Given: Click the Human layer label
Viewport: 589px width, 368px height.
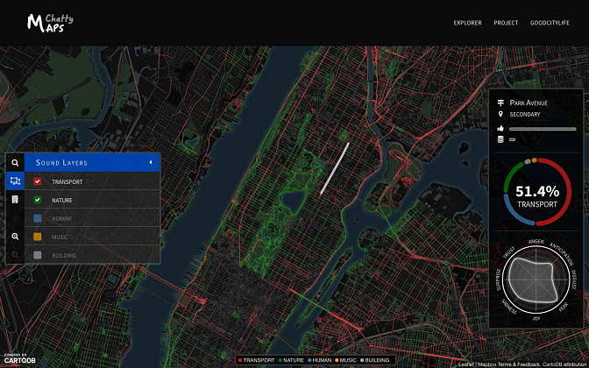Looking at the screenshot, I should pos(61,218).
